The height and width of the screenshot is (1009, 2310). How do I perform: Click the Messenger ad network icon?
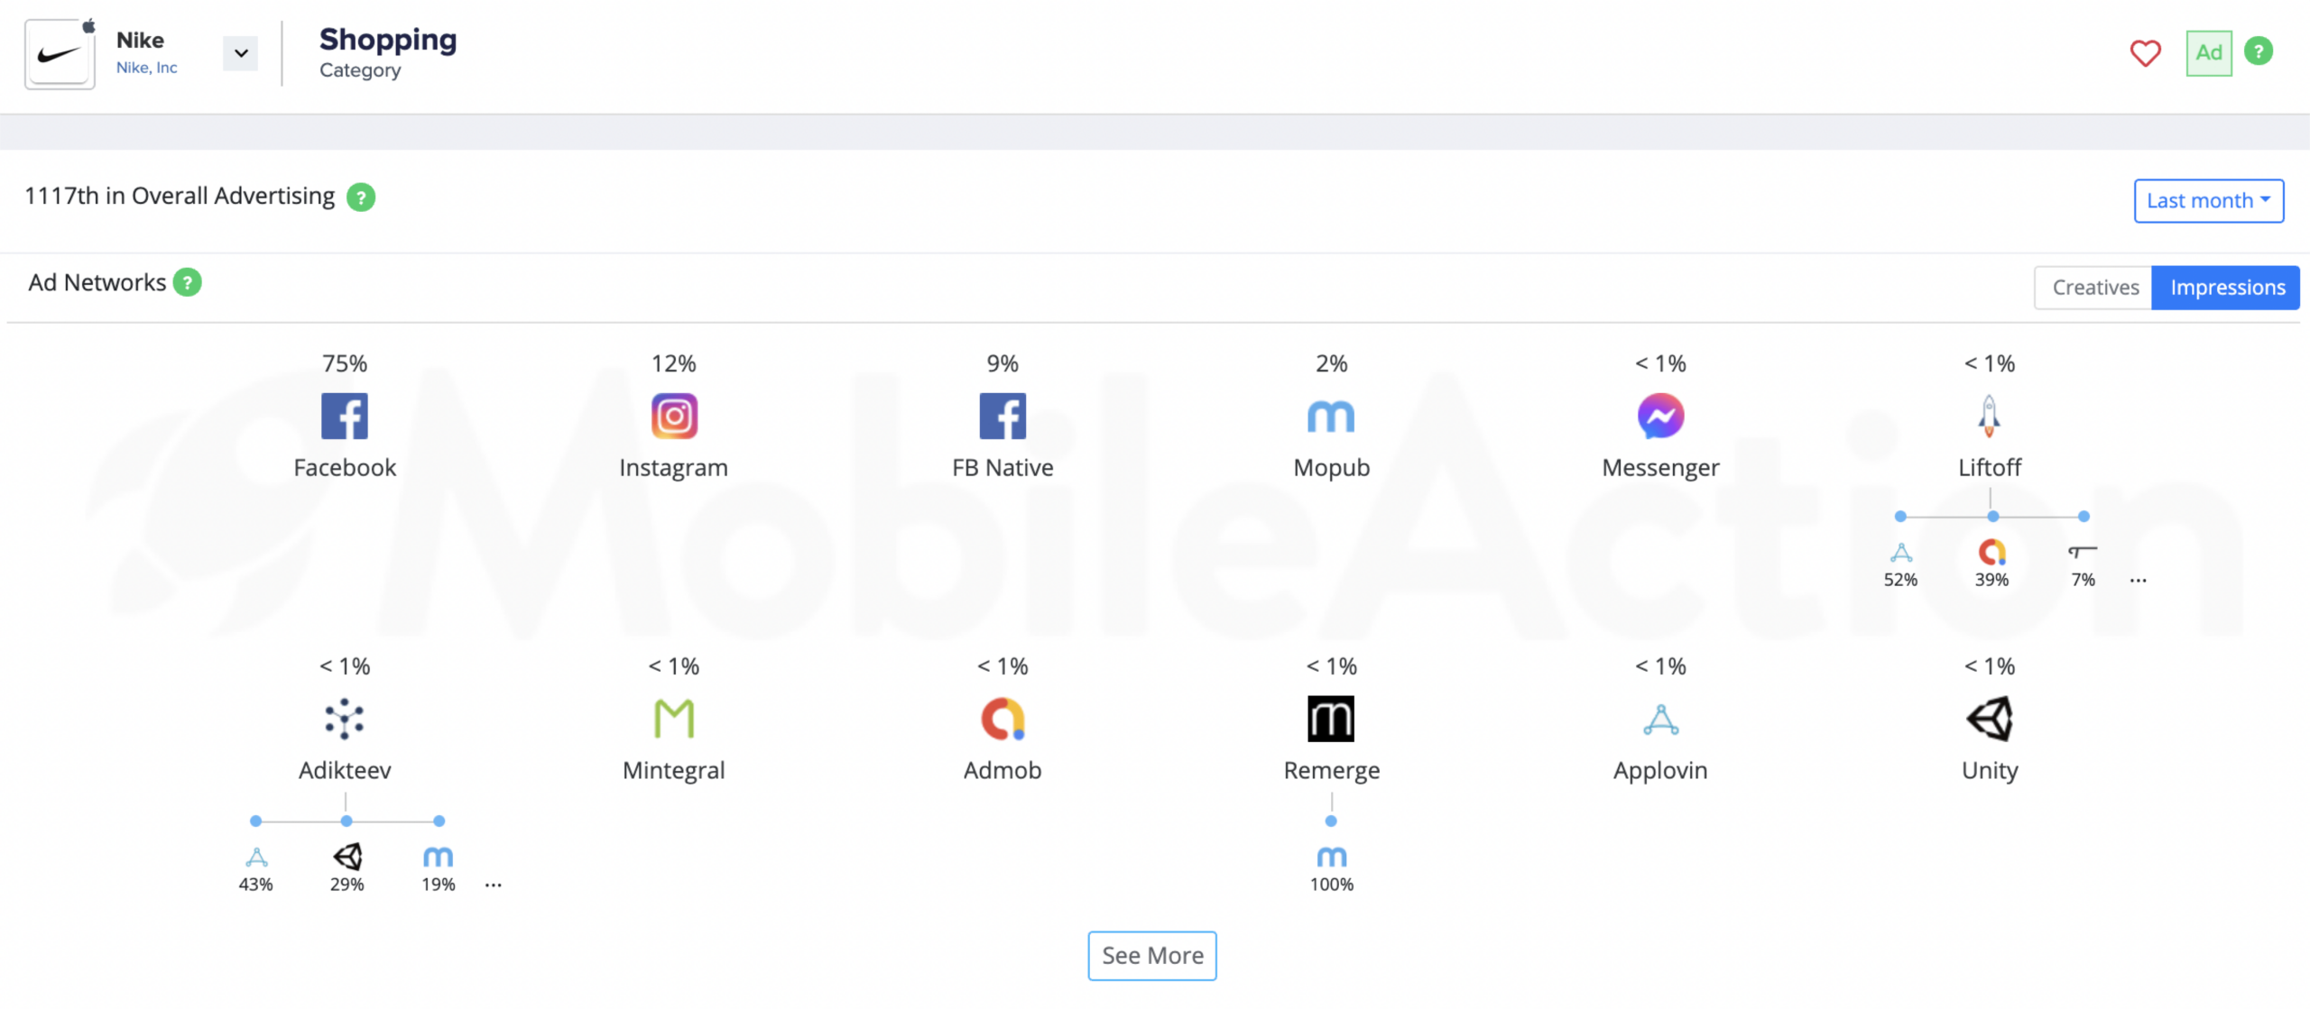1660,417
